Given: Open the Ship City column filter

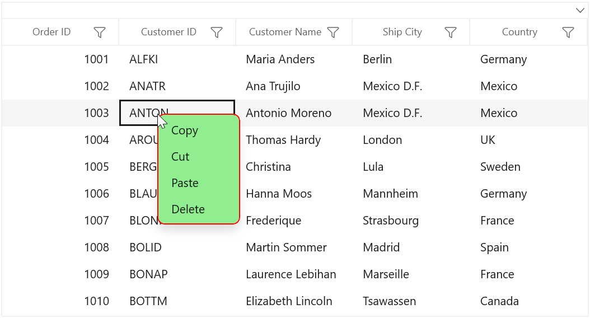Looking at the screenshot, I should (x=451, y=32).
